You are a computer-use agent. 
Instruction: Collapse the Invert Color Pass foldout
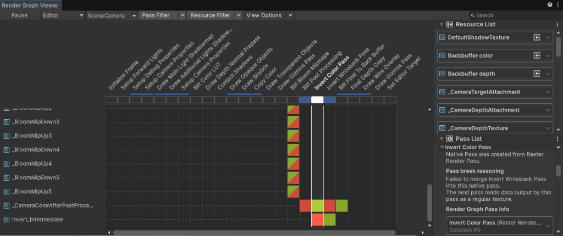(442, 148)
